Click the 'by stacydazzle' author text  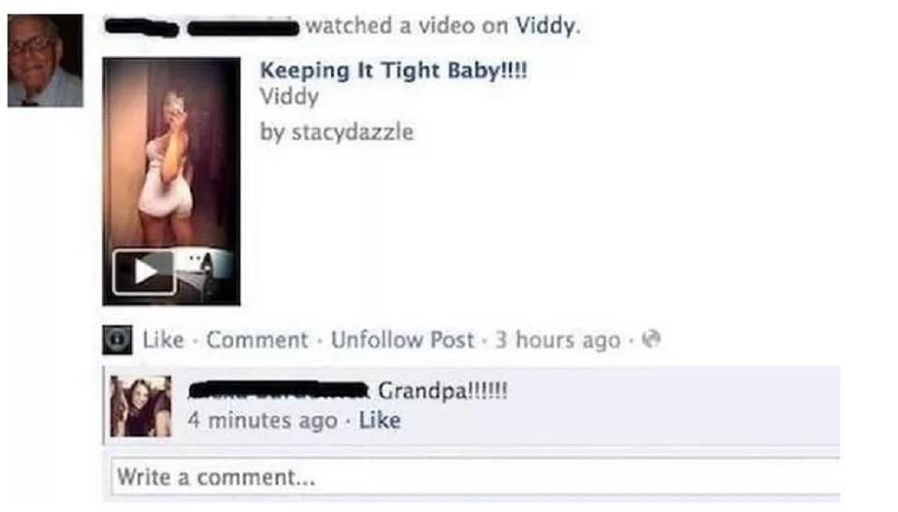coord(337,132)
